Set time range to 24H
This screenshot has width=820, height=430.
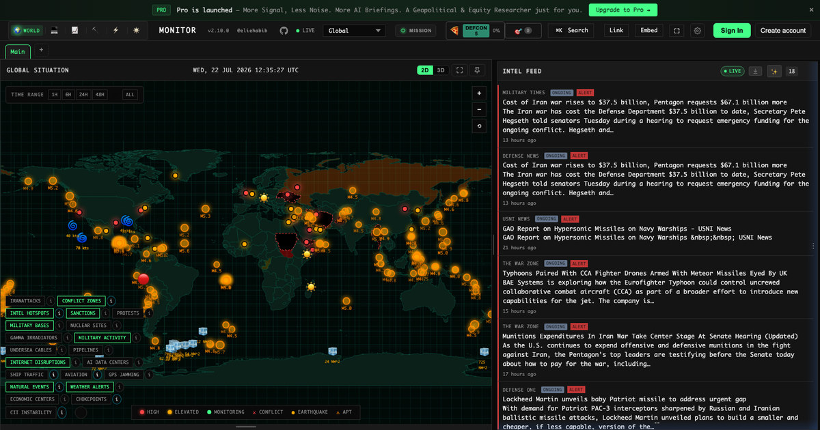click(x=83, y=95)
